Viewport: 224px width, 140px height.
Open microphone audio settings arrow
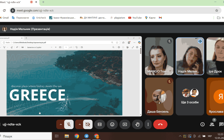click(61, 124)
